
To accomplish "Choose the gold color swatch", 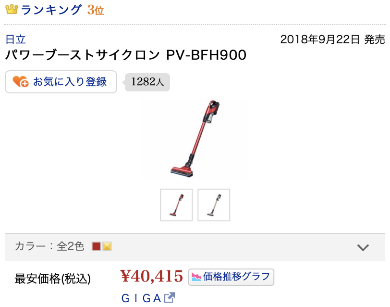I will [x=107, y=246].
